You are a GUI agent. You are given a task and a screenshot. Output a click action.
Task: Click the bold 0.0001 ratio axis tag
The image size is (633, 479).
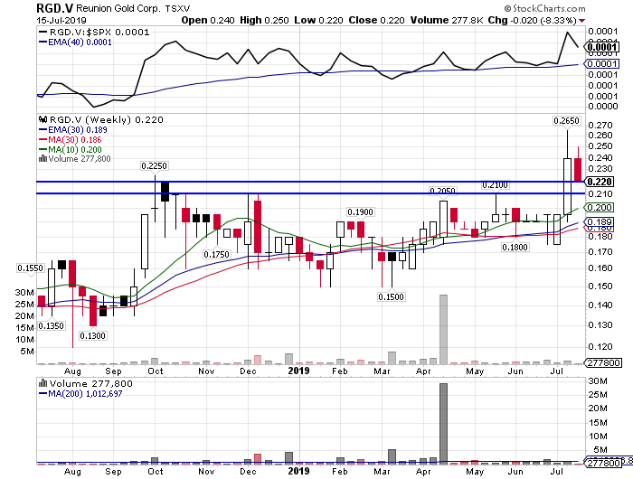pyautogui.click(x=601, y=47)
